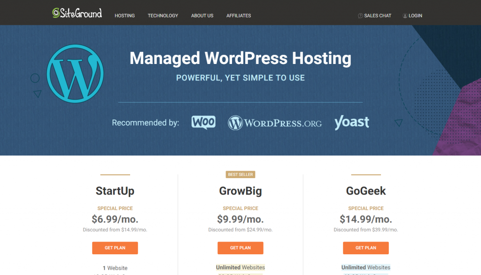This screenshot has width=481, height=275.
Task: Click the WordPress.org recommendation logo
Action: coord(275,123)
